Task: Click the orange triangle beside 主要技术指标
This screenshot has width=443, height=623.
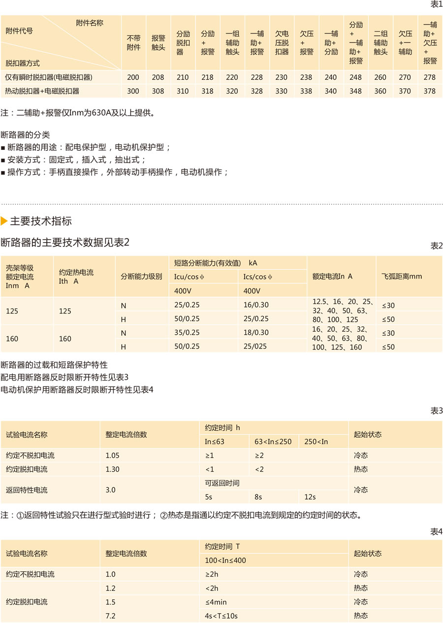Action: tap(4, 221)
